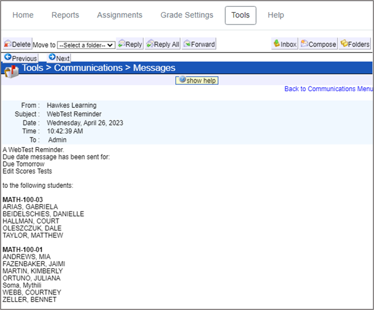Click the Delete message icon button

pos(18,44)
